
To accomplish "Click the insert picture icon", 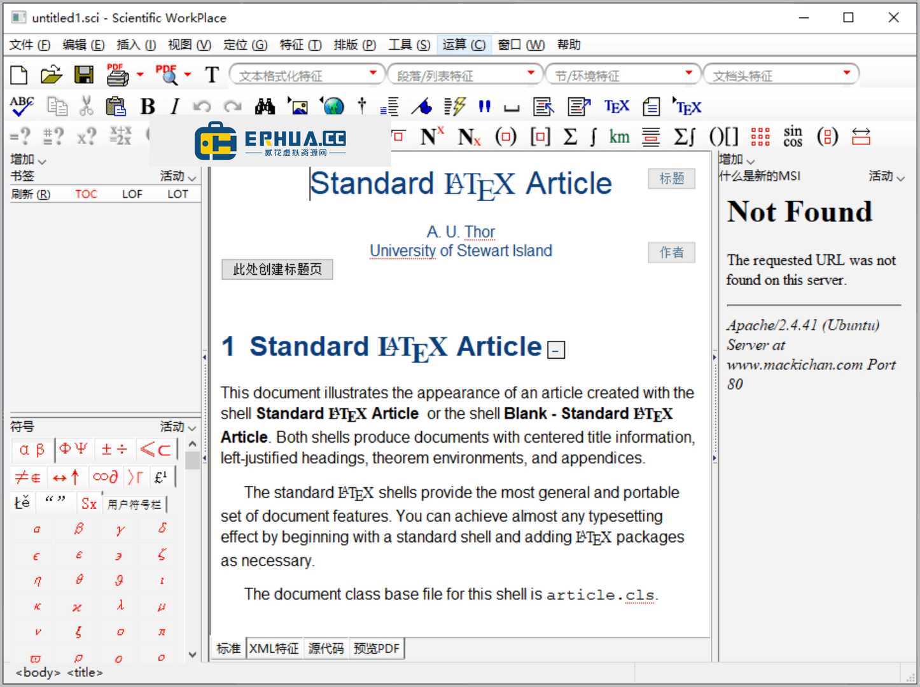I will [x=297, y=106].
